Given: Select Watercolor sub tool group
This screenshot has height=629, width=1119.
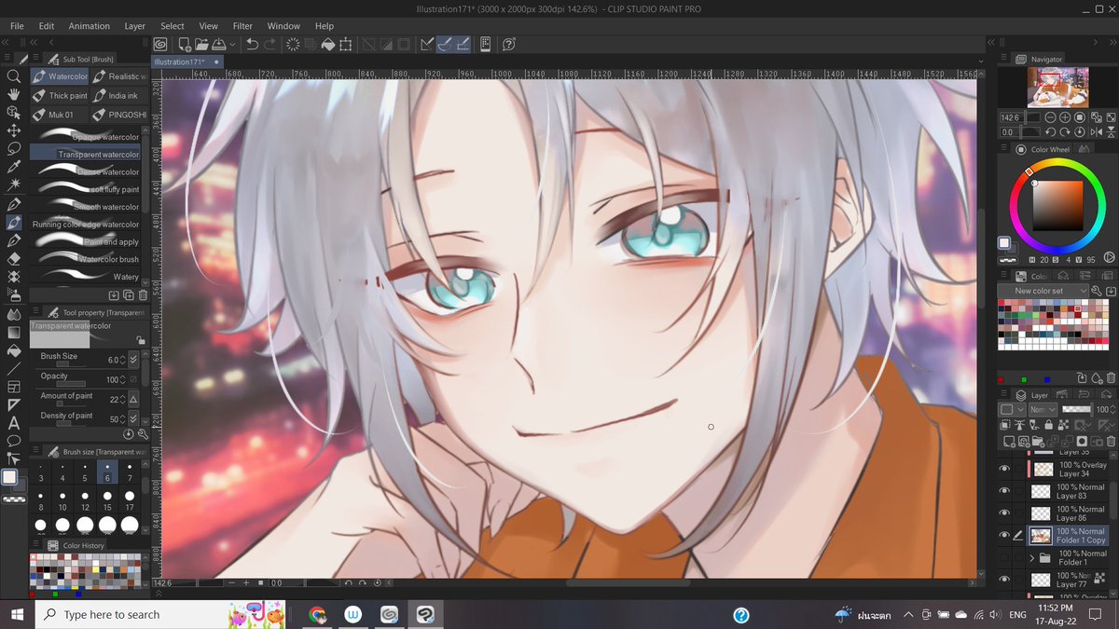Looking at the screenshot, I should click(60, 76).
